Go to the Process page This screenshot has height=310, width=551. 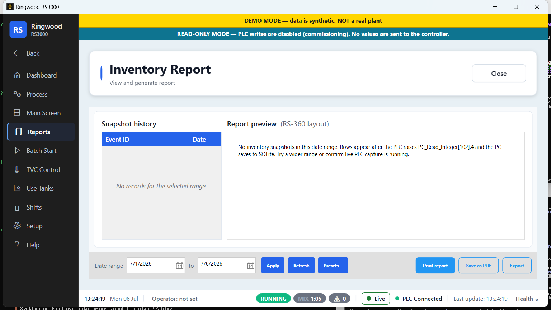[41, 94]
